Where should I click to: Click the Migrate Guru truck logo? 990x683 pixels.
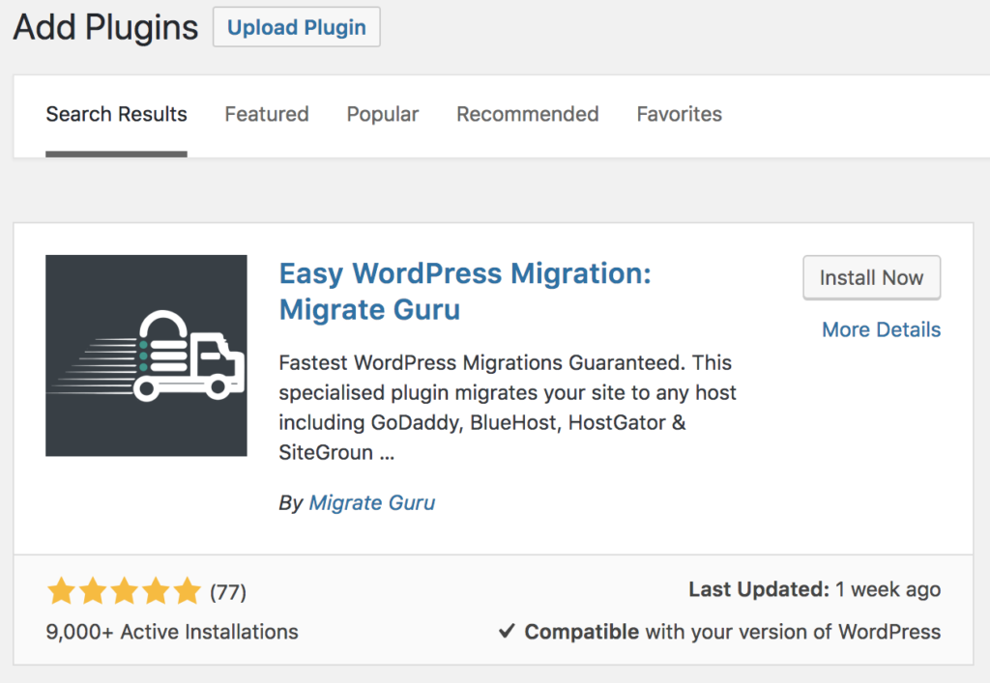click(x=146, y=356)
